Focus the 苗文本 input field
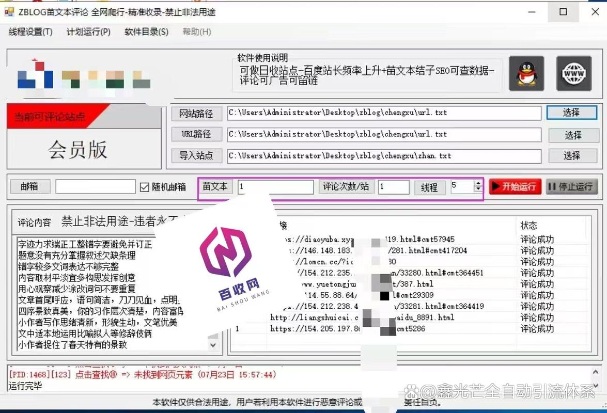The height and width of the screenshot is (413, 607). click(275, 187)
